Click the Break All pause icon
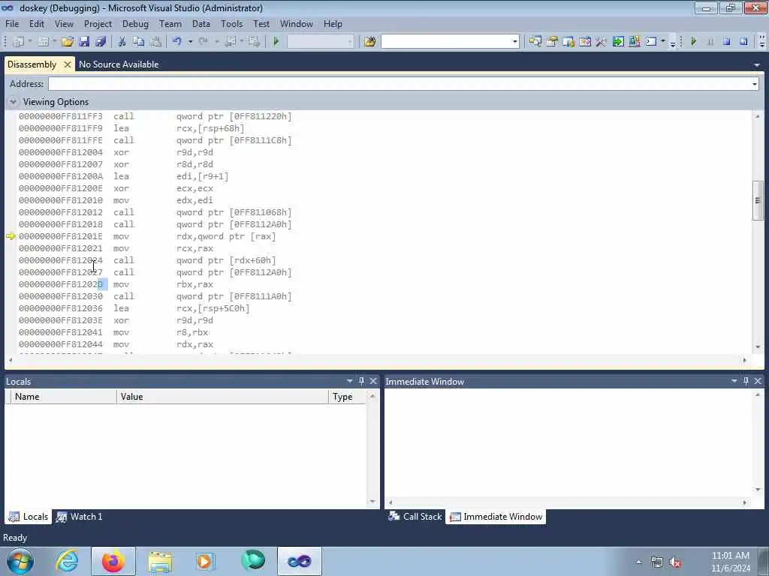 (x=710, y=42)
